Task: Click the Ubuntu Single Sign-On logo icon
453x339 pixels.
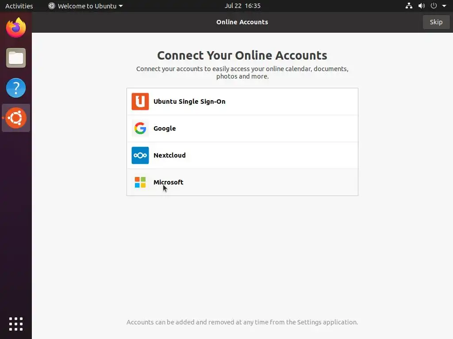Action: coord(140,102)
